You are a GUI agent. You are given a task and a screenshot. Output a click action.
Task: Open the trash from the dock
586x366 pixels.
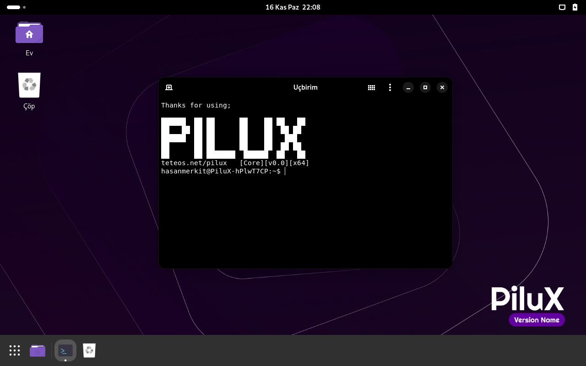89,350
